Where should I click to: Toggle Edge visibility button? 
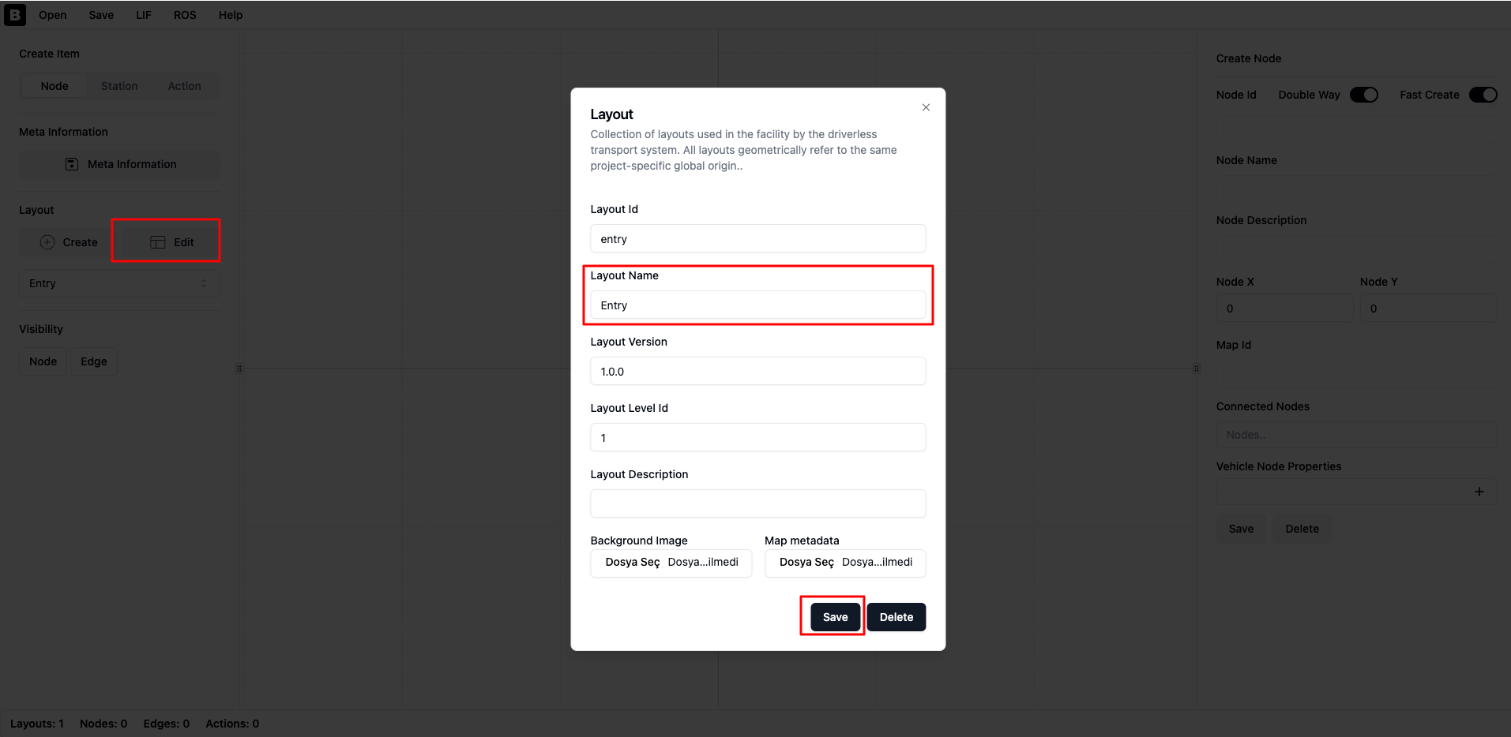point(94,361)
